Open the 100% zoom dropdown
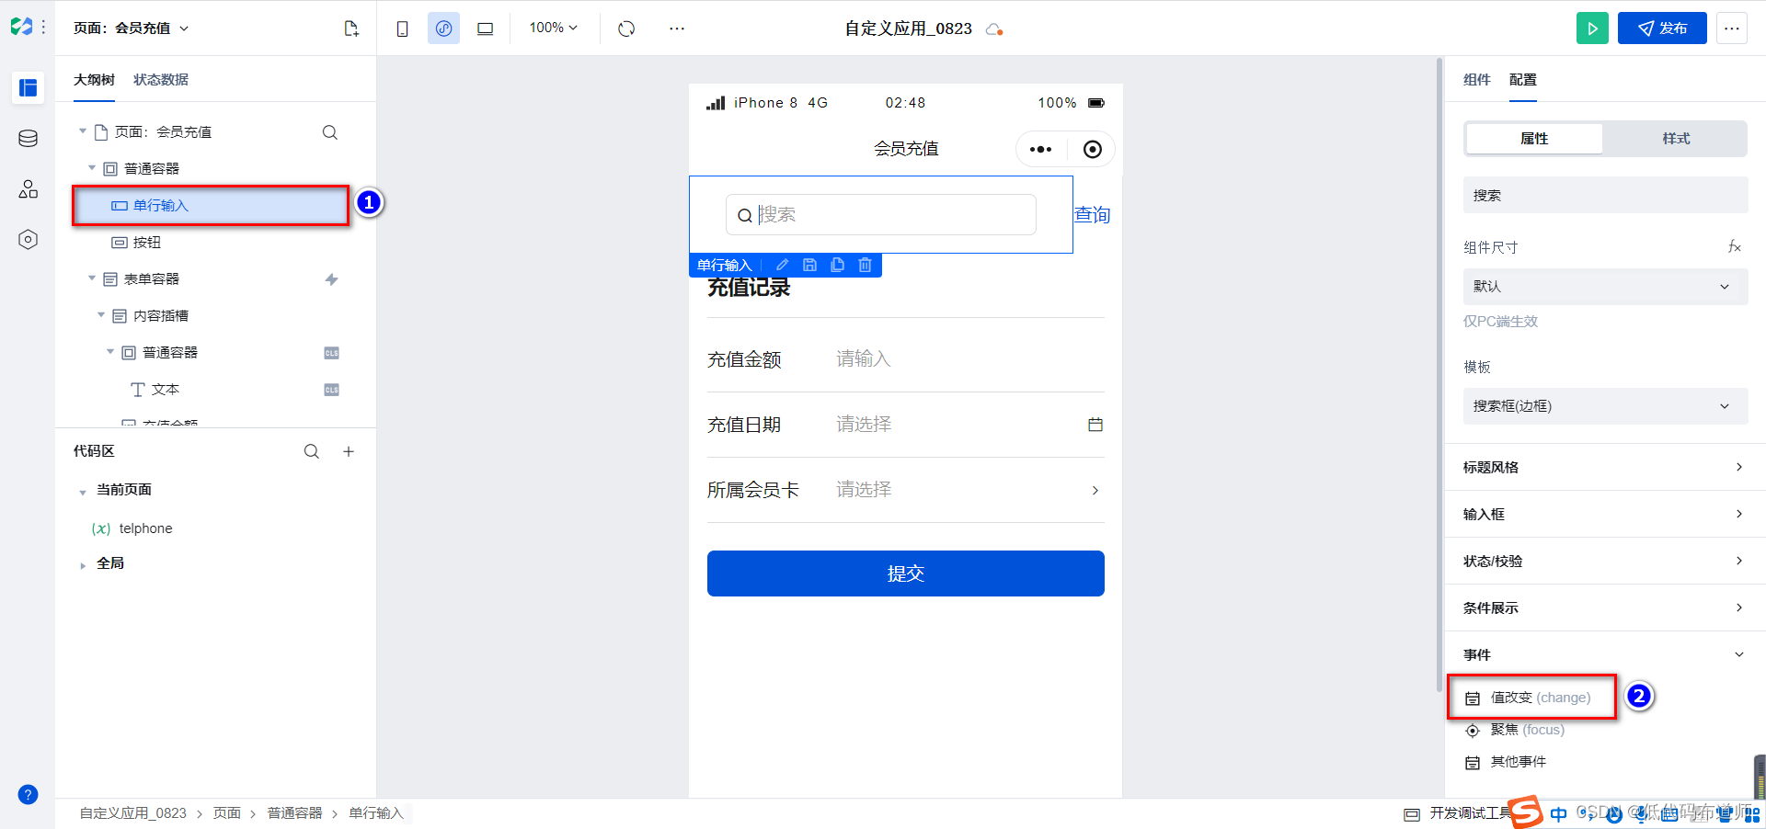Image resolution: width=1766 pixels, height=829 pixels. (553, 28)
